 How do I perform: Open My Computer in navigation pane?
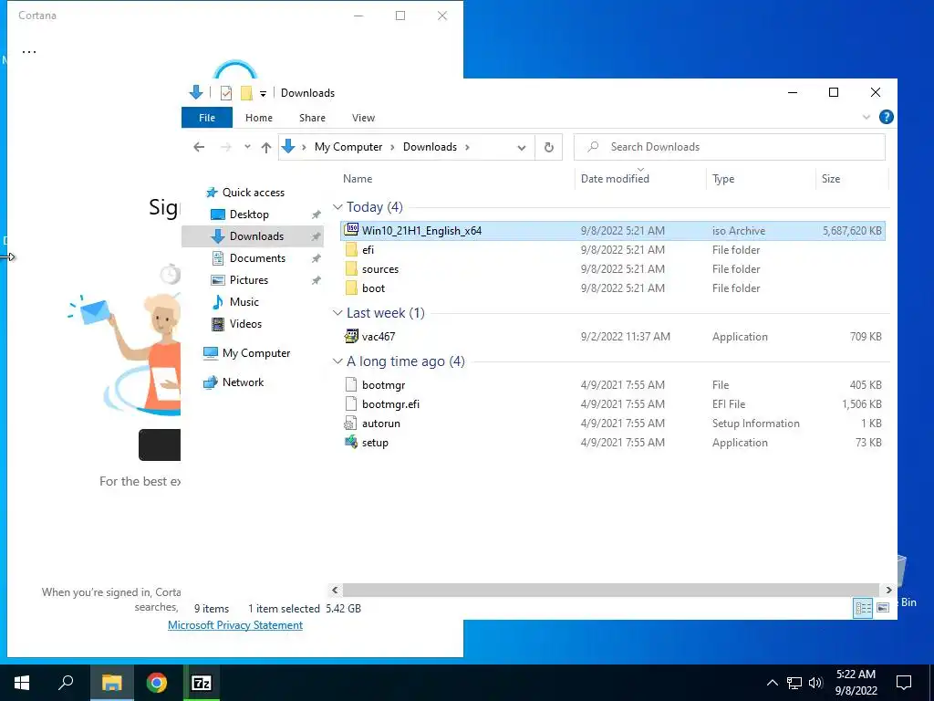(x=256, y=353)
